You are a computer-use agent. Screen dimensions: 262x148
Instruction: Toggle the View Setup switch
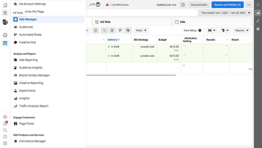click(201, 30)
